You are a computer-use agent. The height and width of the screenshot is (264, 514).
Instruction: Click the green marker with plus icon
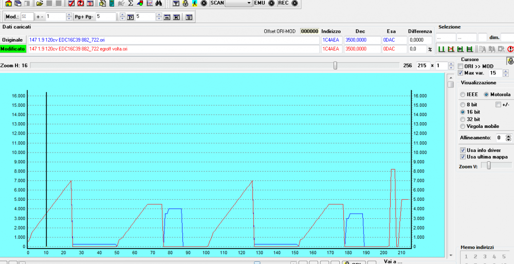[460, 49]
